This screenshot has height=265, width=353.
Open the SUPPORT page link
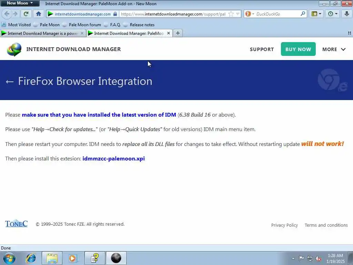262,49
